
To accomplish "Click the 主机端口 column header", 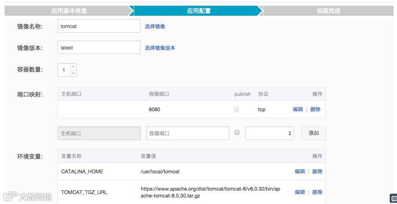I will point(72,94).
